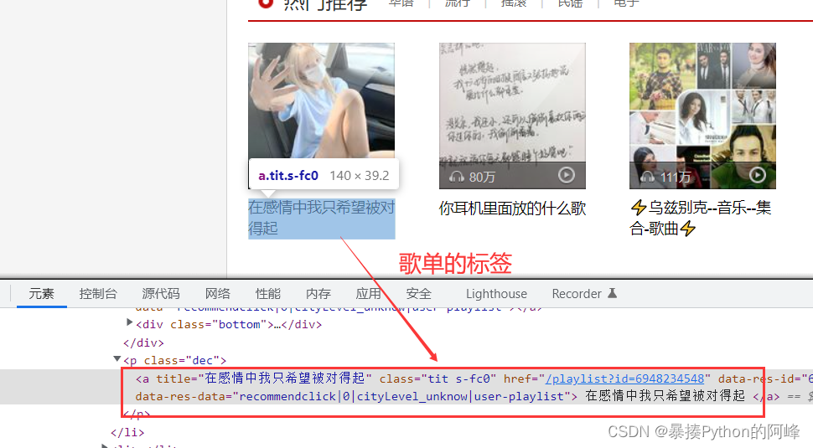Collapse the p class="dec" node

click(117, 358)
